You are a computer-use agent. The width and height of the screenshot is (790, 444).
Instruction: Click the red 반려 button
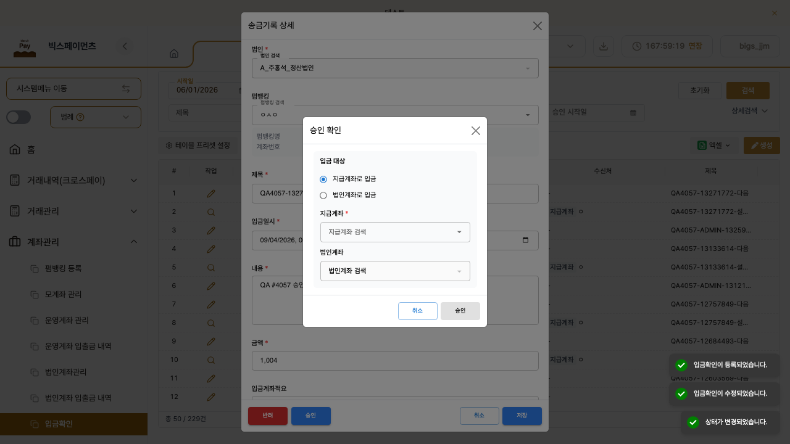[x=268, y=416]
